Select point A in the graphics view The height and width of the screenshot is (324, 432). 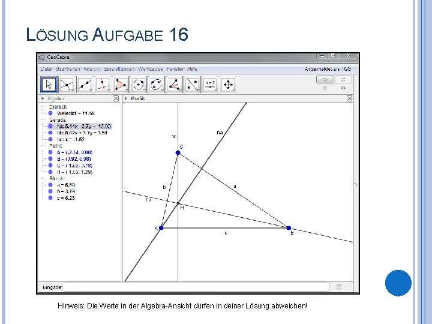click(161, 228)
